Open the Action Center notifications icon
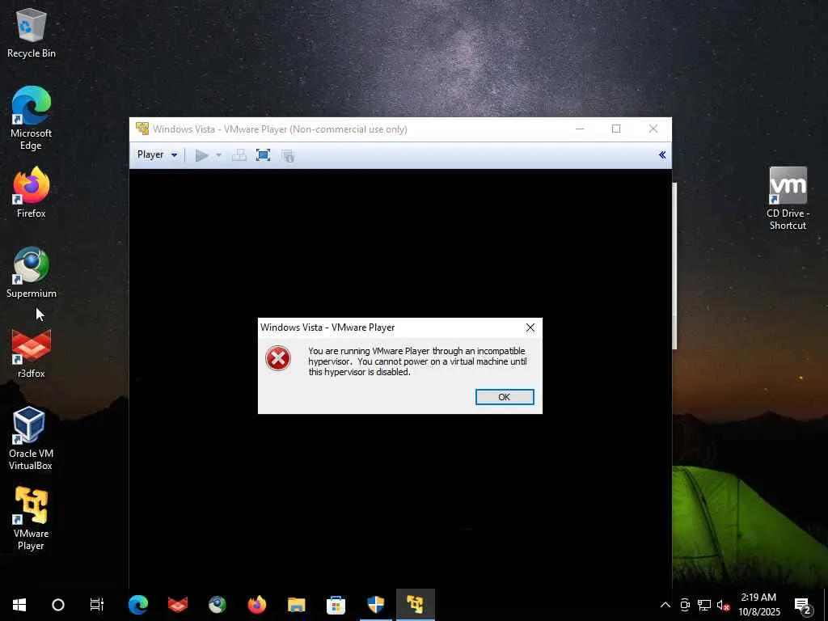The width and height of the screenshot is (828, 621). (x=803, y=605)
